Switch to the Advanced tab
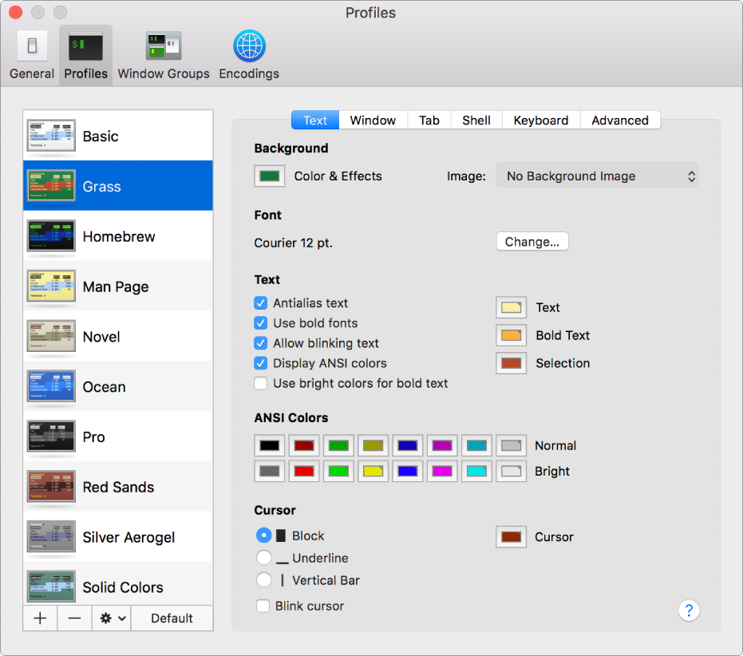The width and height of the screenshot is (743, 656). coord(619,121)
